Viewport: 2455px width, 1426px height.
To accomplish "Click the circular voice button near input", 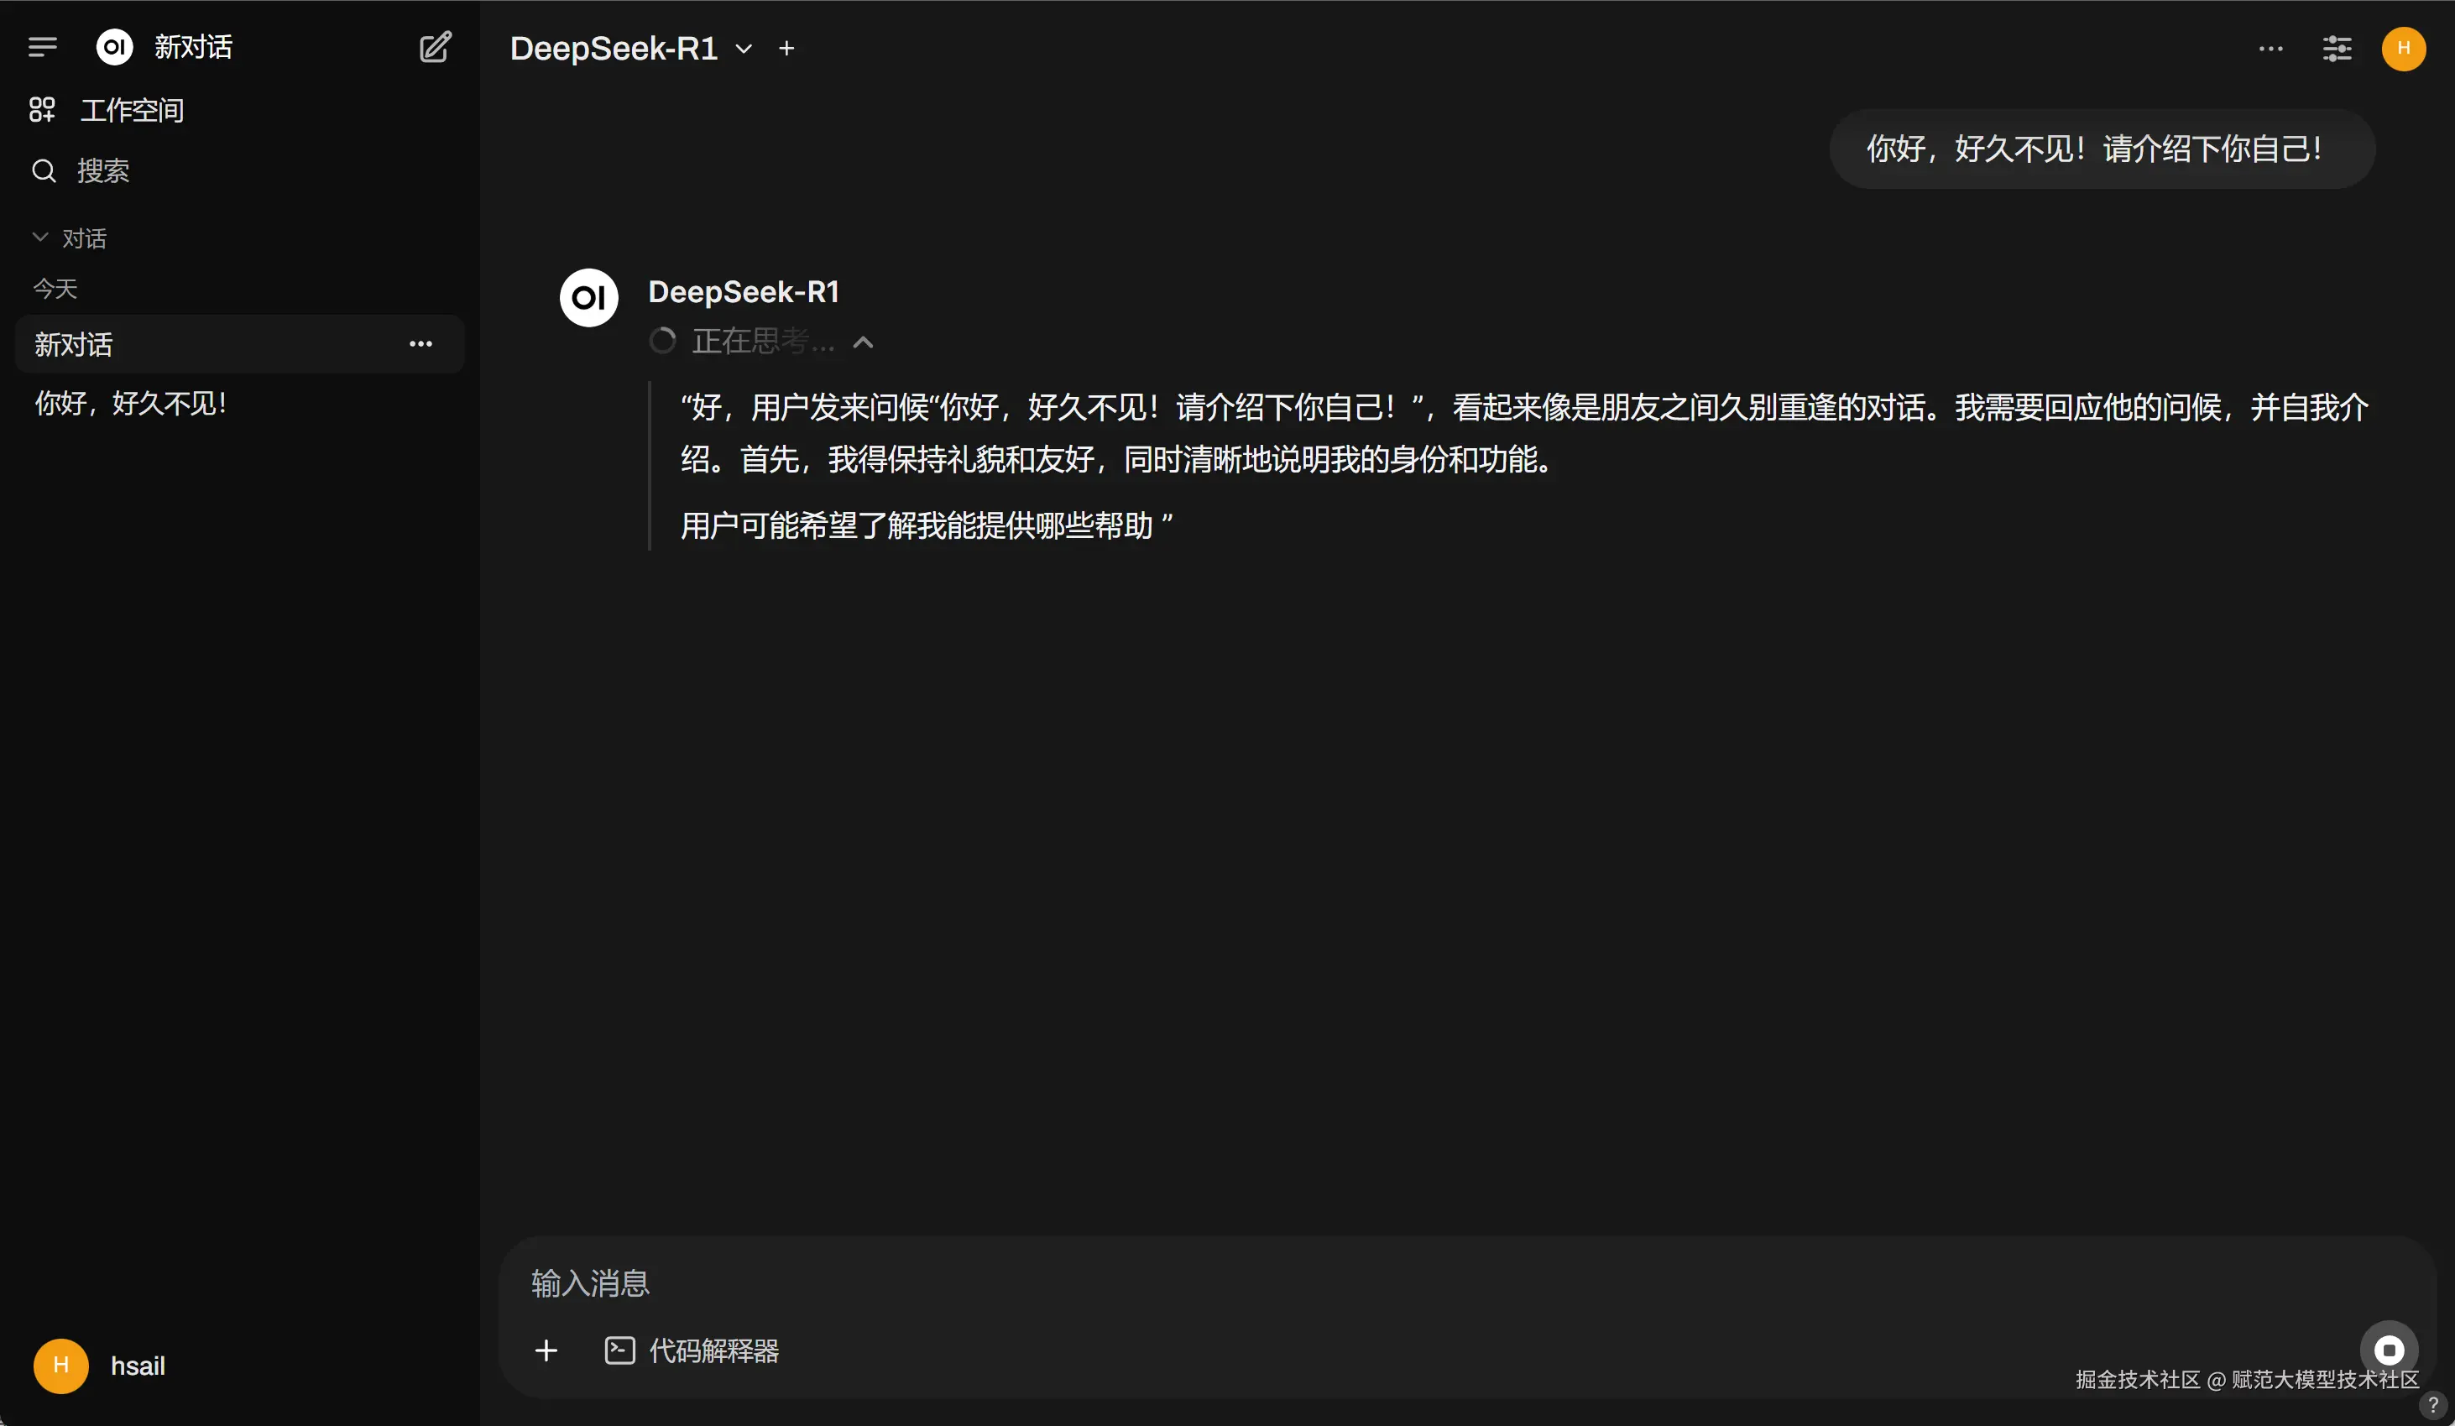I will click(2390, 1350).
